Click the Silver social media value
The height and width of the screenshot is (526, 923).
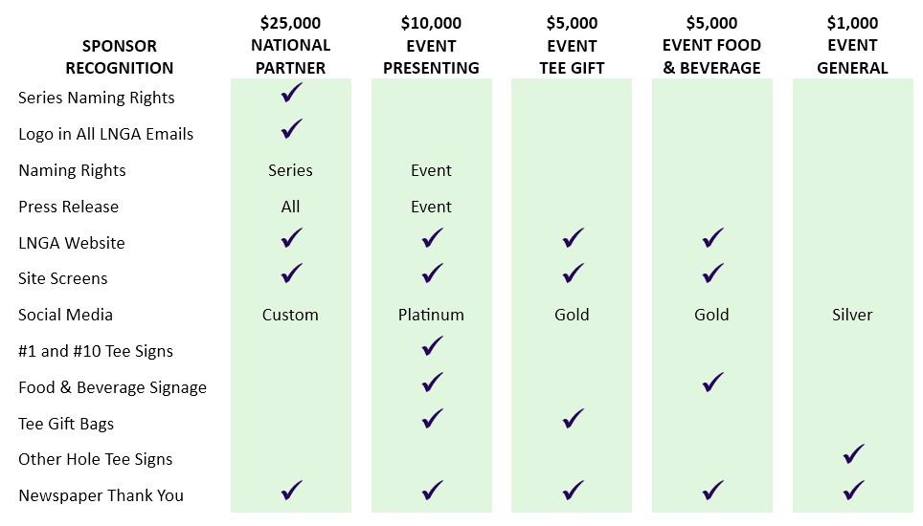coord(852,315)
